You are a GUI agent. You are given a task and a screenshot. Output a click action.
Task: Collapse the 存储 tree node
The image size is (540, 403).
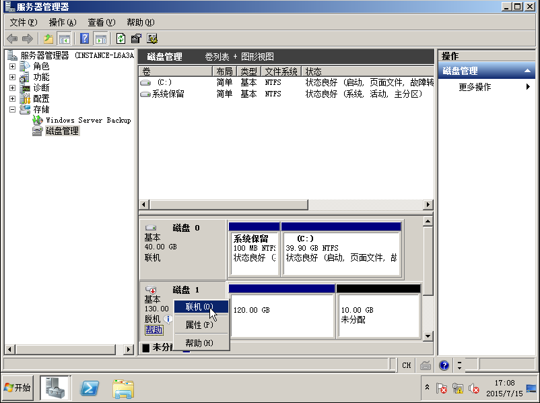coord(12,110)
